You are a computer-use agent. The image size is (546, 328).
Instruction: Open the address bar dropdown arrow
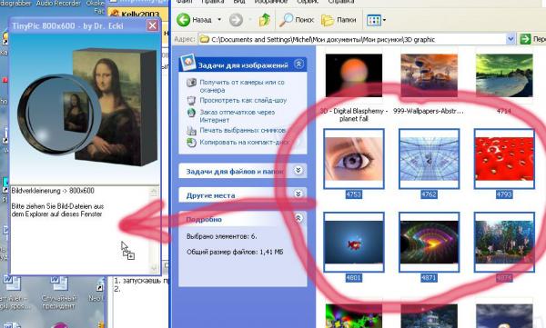(511, 39)
